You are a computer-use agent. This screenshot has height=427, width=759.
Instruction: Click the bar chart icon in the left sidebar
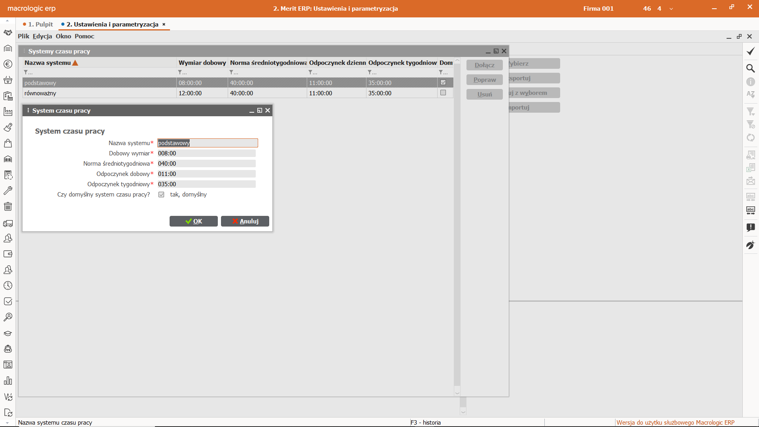8,381
